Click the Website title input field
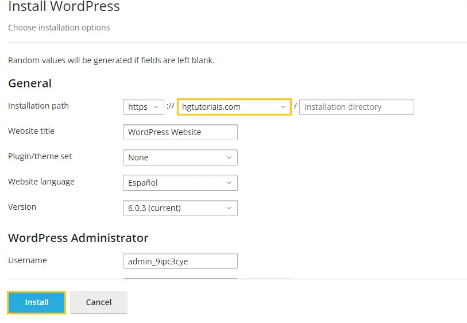The height and width of the screenshot is (323, 467). pyautogui.click(x=180, y=132)
